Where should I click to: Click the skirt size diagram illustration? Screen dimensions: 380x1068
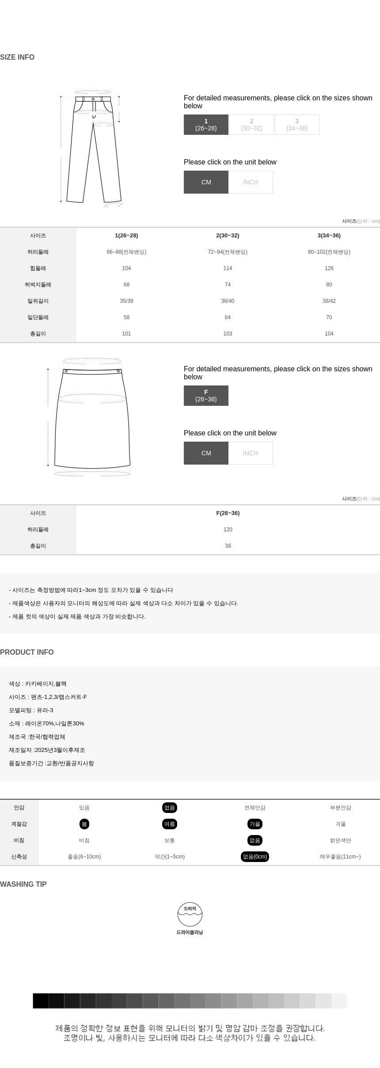(91, 417)
